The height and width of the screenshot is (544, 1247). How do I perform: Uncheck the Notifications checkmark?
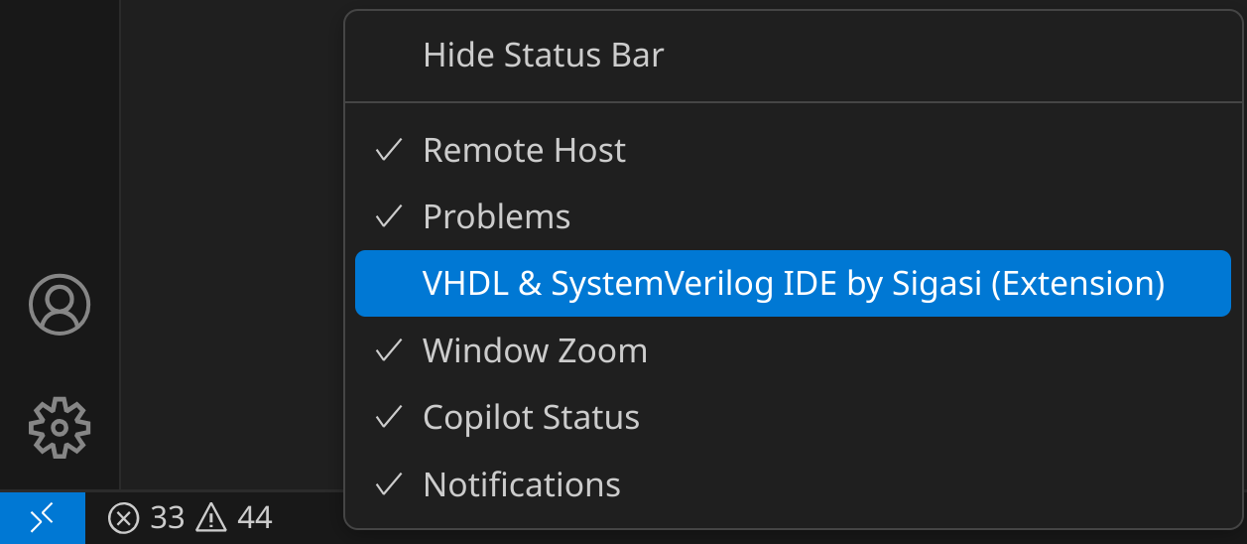tap(389, 484)
